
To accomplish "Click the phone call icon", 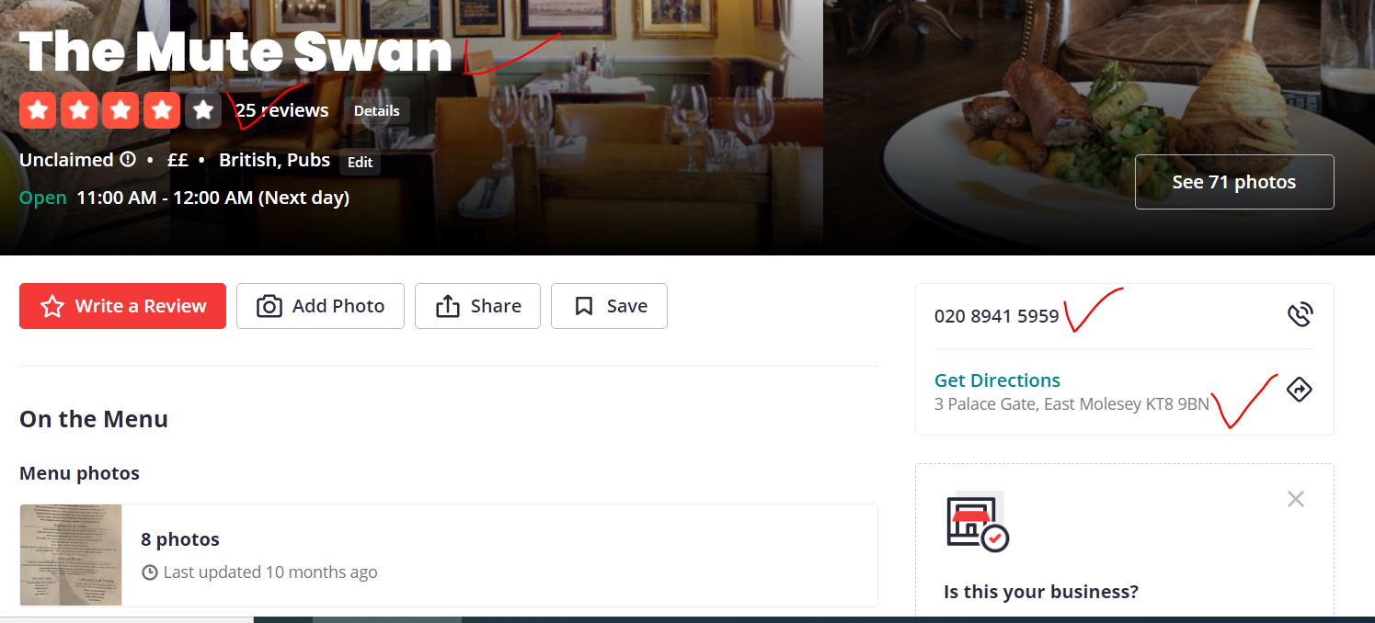I will (x=1299, y=316).
